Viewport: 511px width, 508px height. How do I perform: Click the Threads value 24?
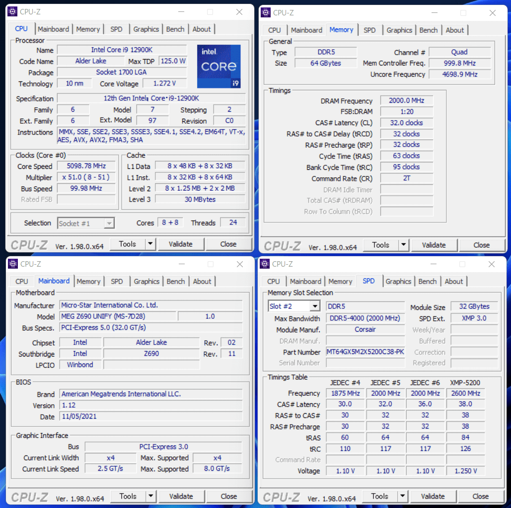pyautogui.click(x=233, y=222)
